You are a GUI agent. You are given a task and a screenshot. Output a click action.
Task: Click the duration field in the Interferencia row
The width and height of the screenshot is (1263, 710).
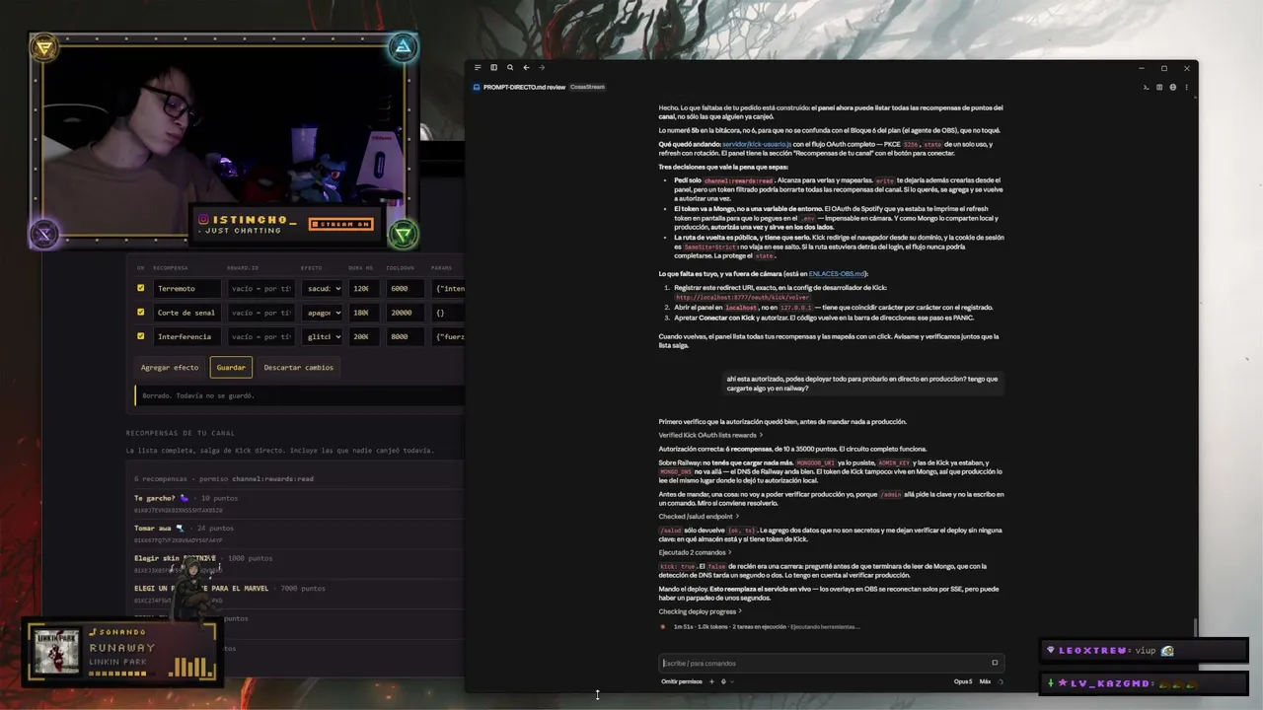tap(364, 337)
